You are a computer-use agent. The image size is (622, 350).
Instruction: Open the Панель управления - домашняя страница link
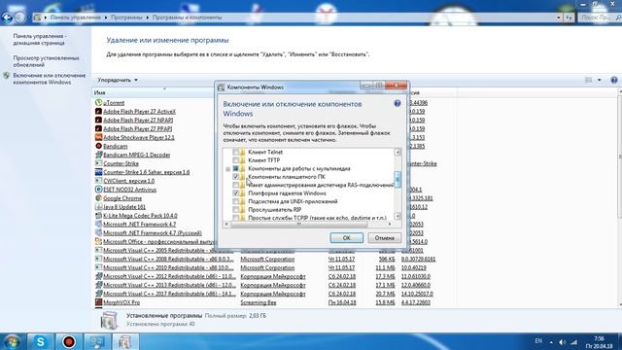coord(39,39)
